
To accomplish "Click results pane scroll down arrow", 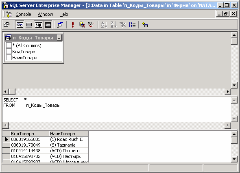I will click(234, 159).
